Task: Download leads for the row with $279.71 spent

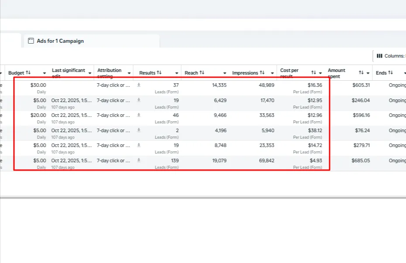Action: pos(139,145)
